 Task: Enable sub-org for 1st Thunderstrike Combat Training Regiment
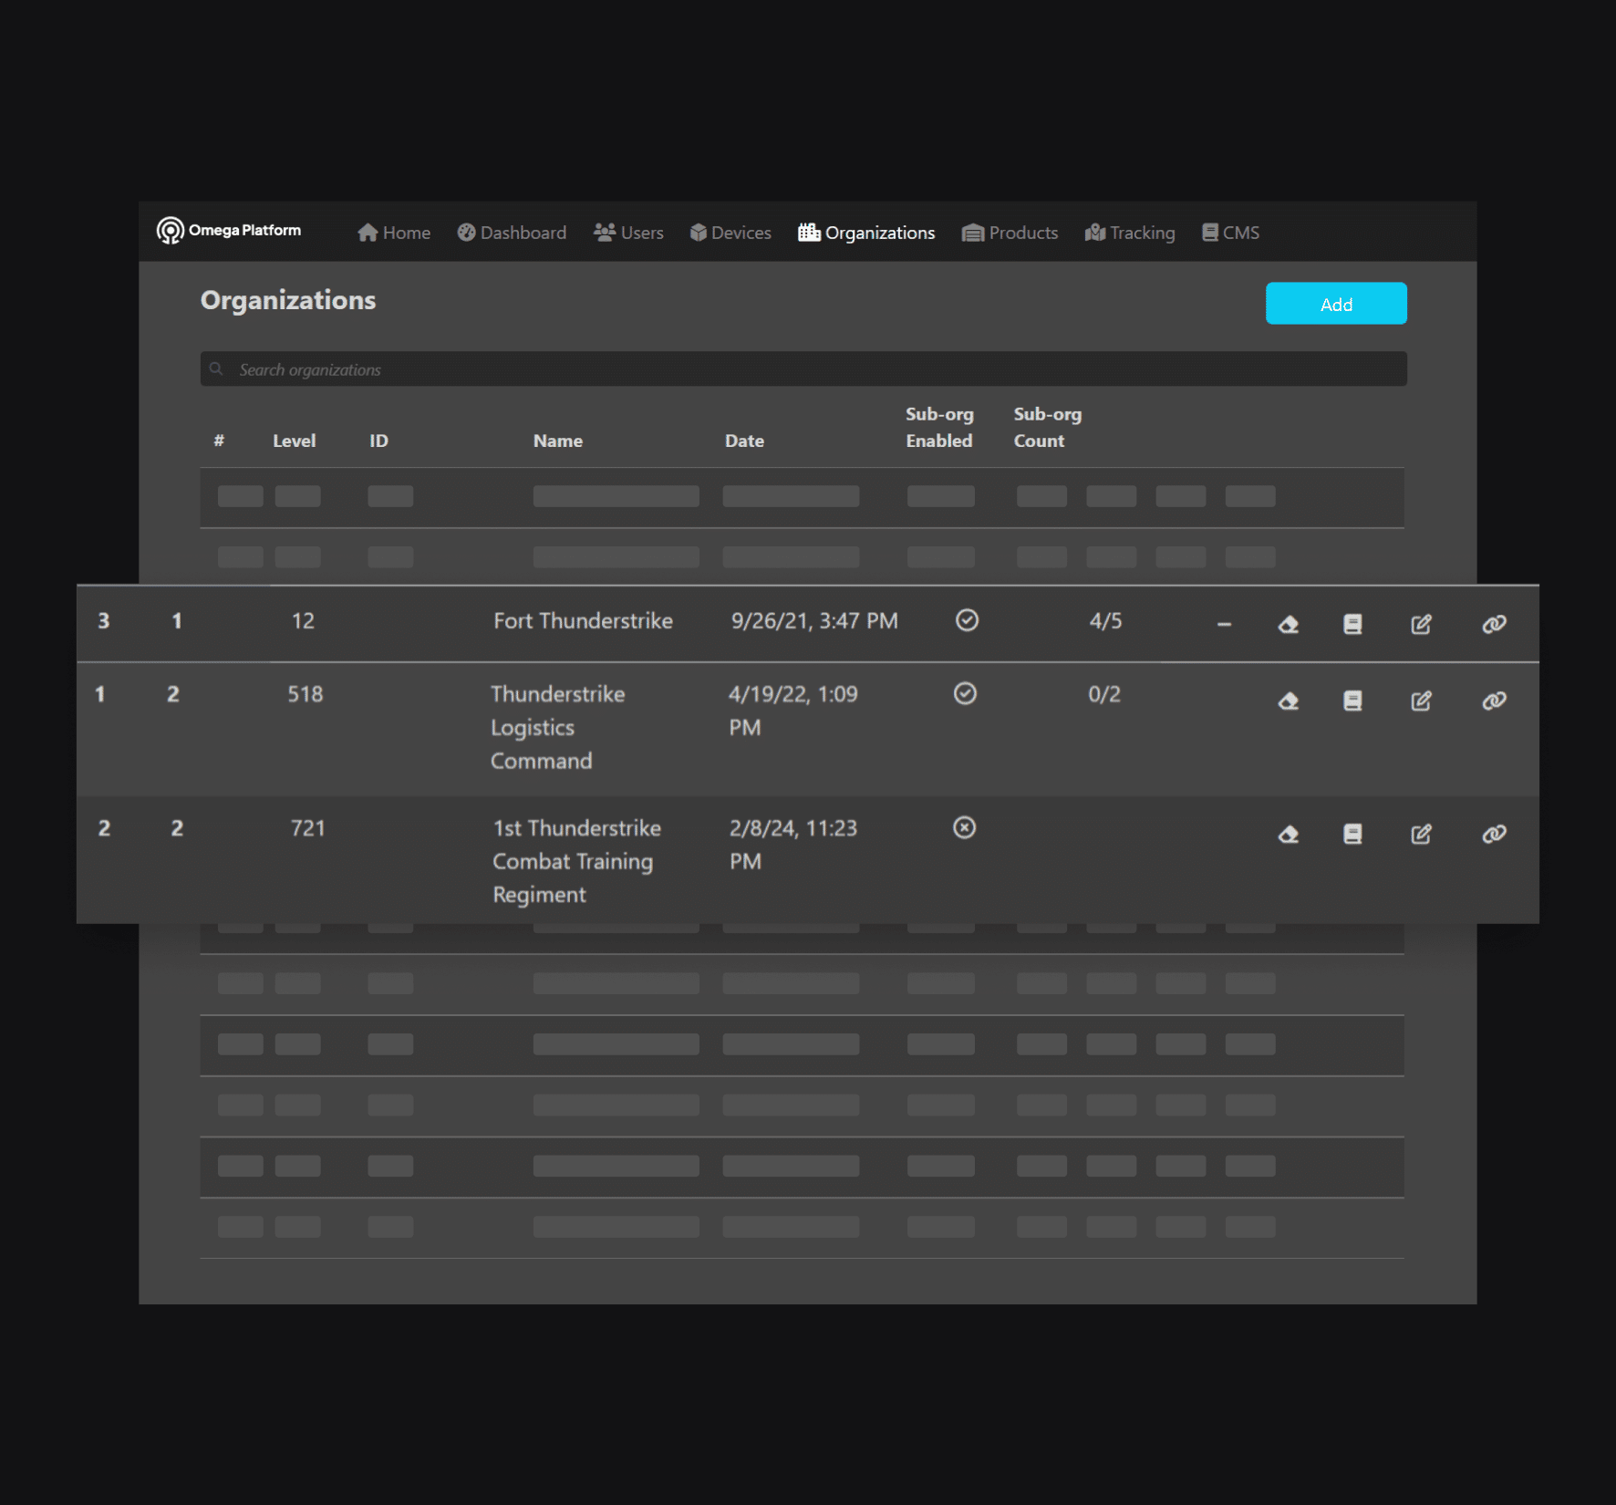click(964, 827)
